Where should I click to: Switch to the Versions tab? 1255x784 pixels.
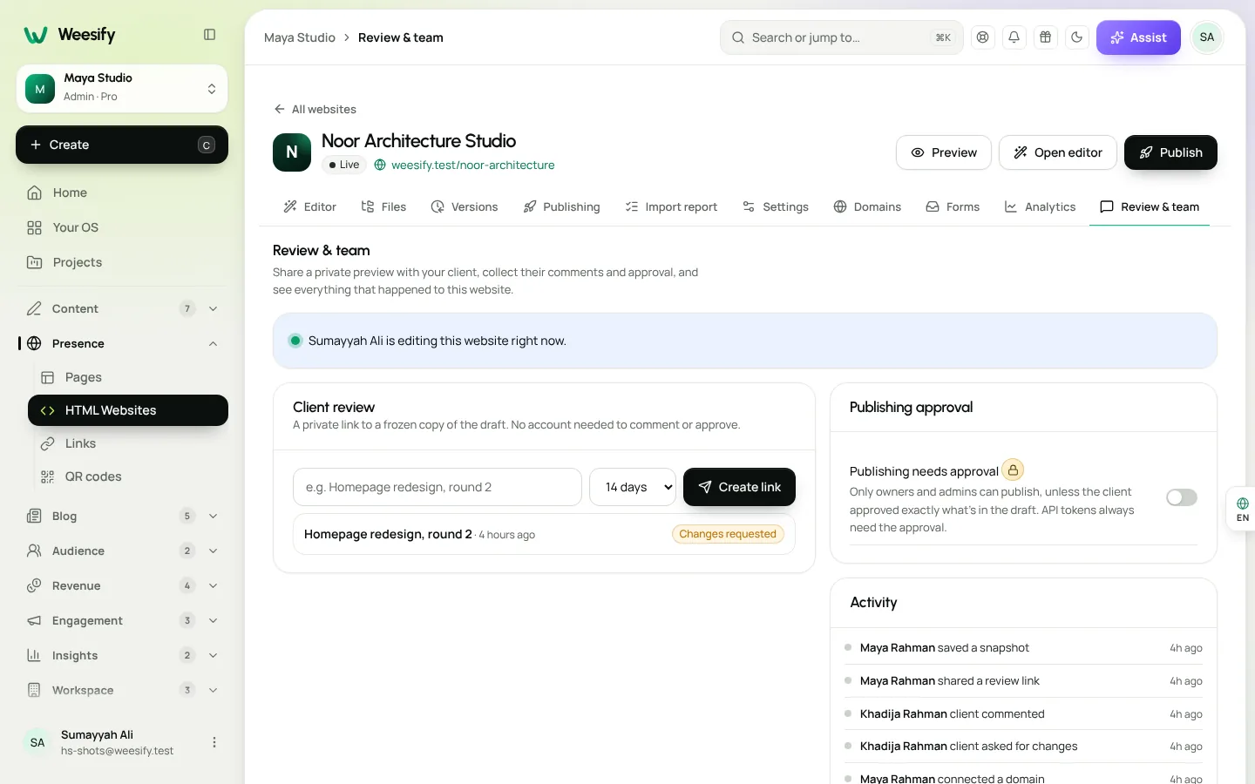point(465,207)
